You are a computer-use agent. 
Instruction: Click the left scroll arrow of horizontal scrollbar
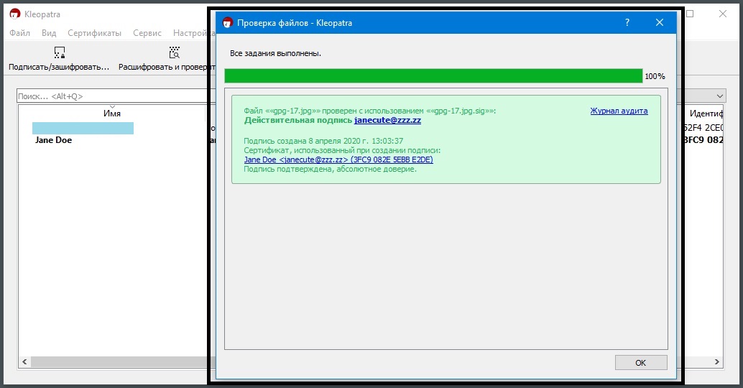pos(24,362)
